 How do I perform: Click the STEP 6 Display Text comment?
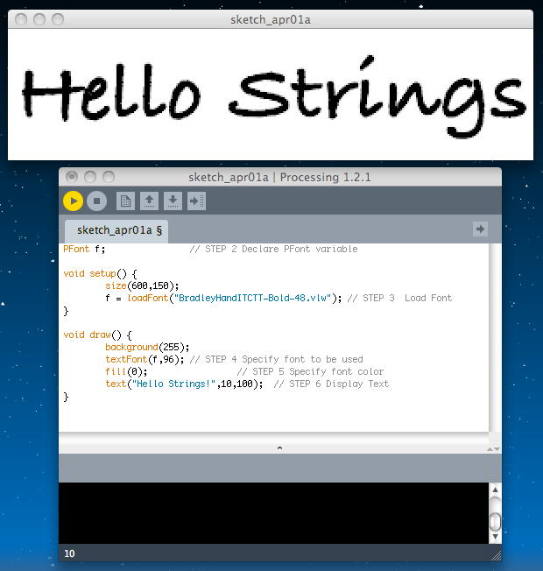[331, 384]
